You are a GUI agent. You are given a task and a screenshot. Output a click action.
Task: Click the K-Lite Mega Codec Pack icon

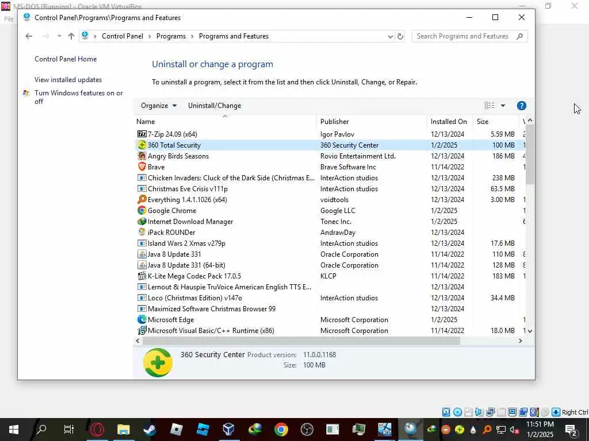[141, 276]
